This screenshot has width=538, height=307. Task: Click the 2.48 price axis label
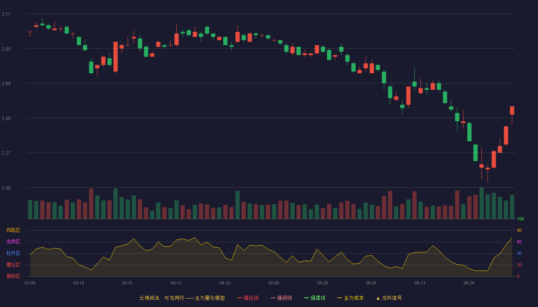pos(6,119)
